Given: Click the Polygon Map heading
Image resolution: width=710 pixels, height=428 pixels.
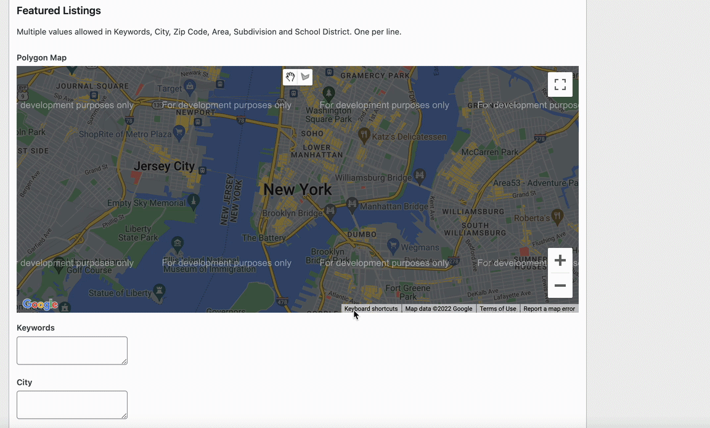Looking at the screenshot, I should tap(42, 57).
